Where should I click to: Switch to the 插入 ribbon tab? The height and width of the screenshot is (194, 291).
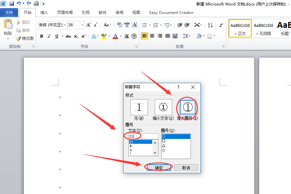coord(44,12)
